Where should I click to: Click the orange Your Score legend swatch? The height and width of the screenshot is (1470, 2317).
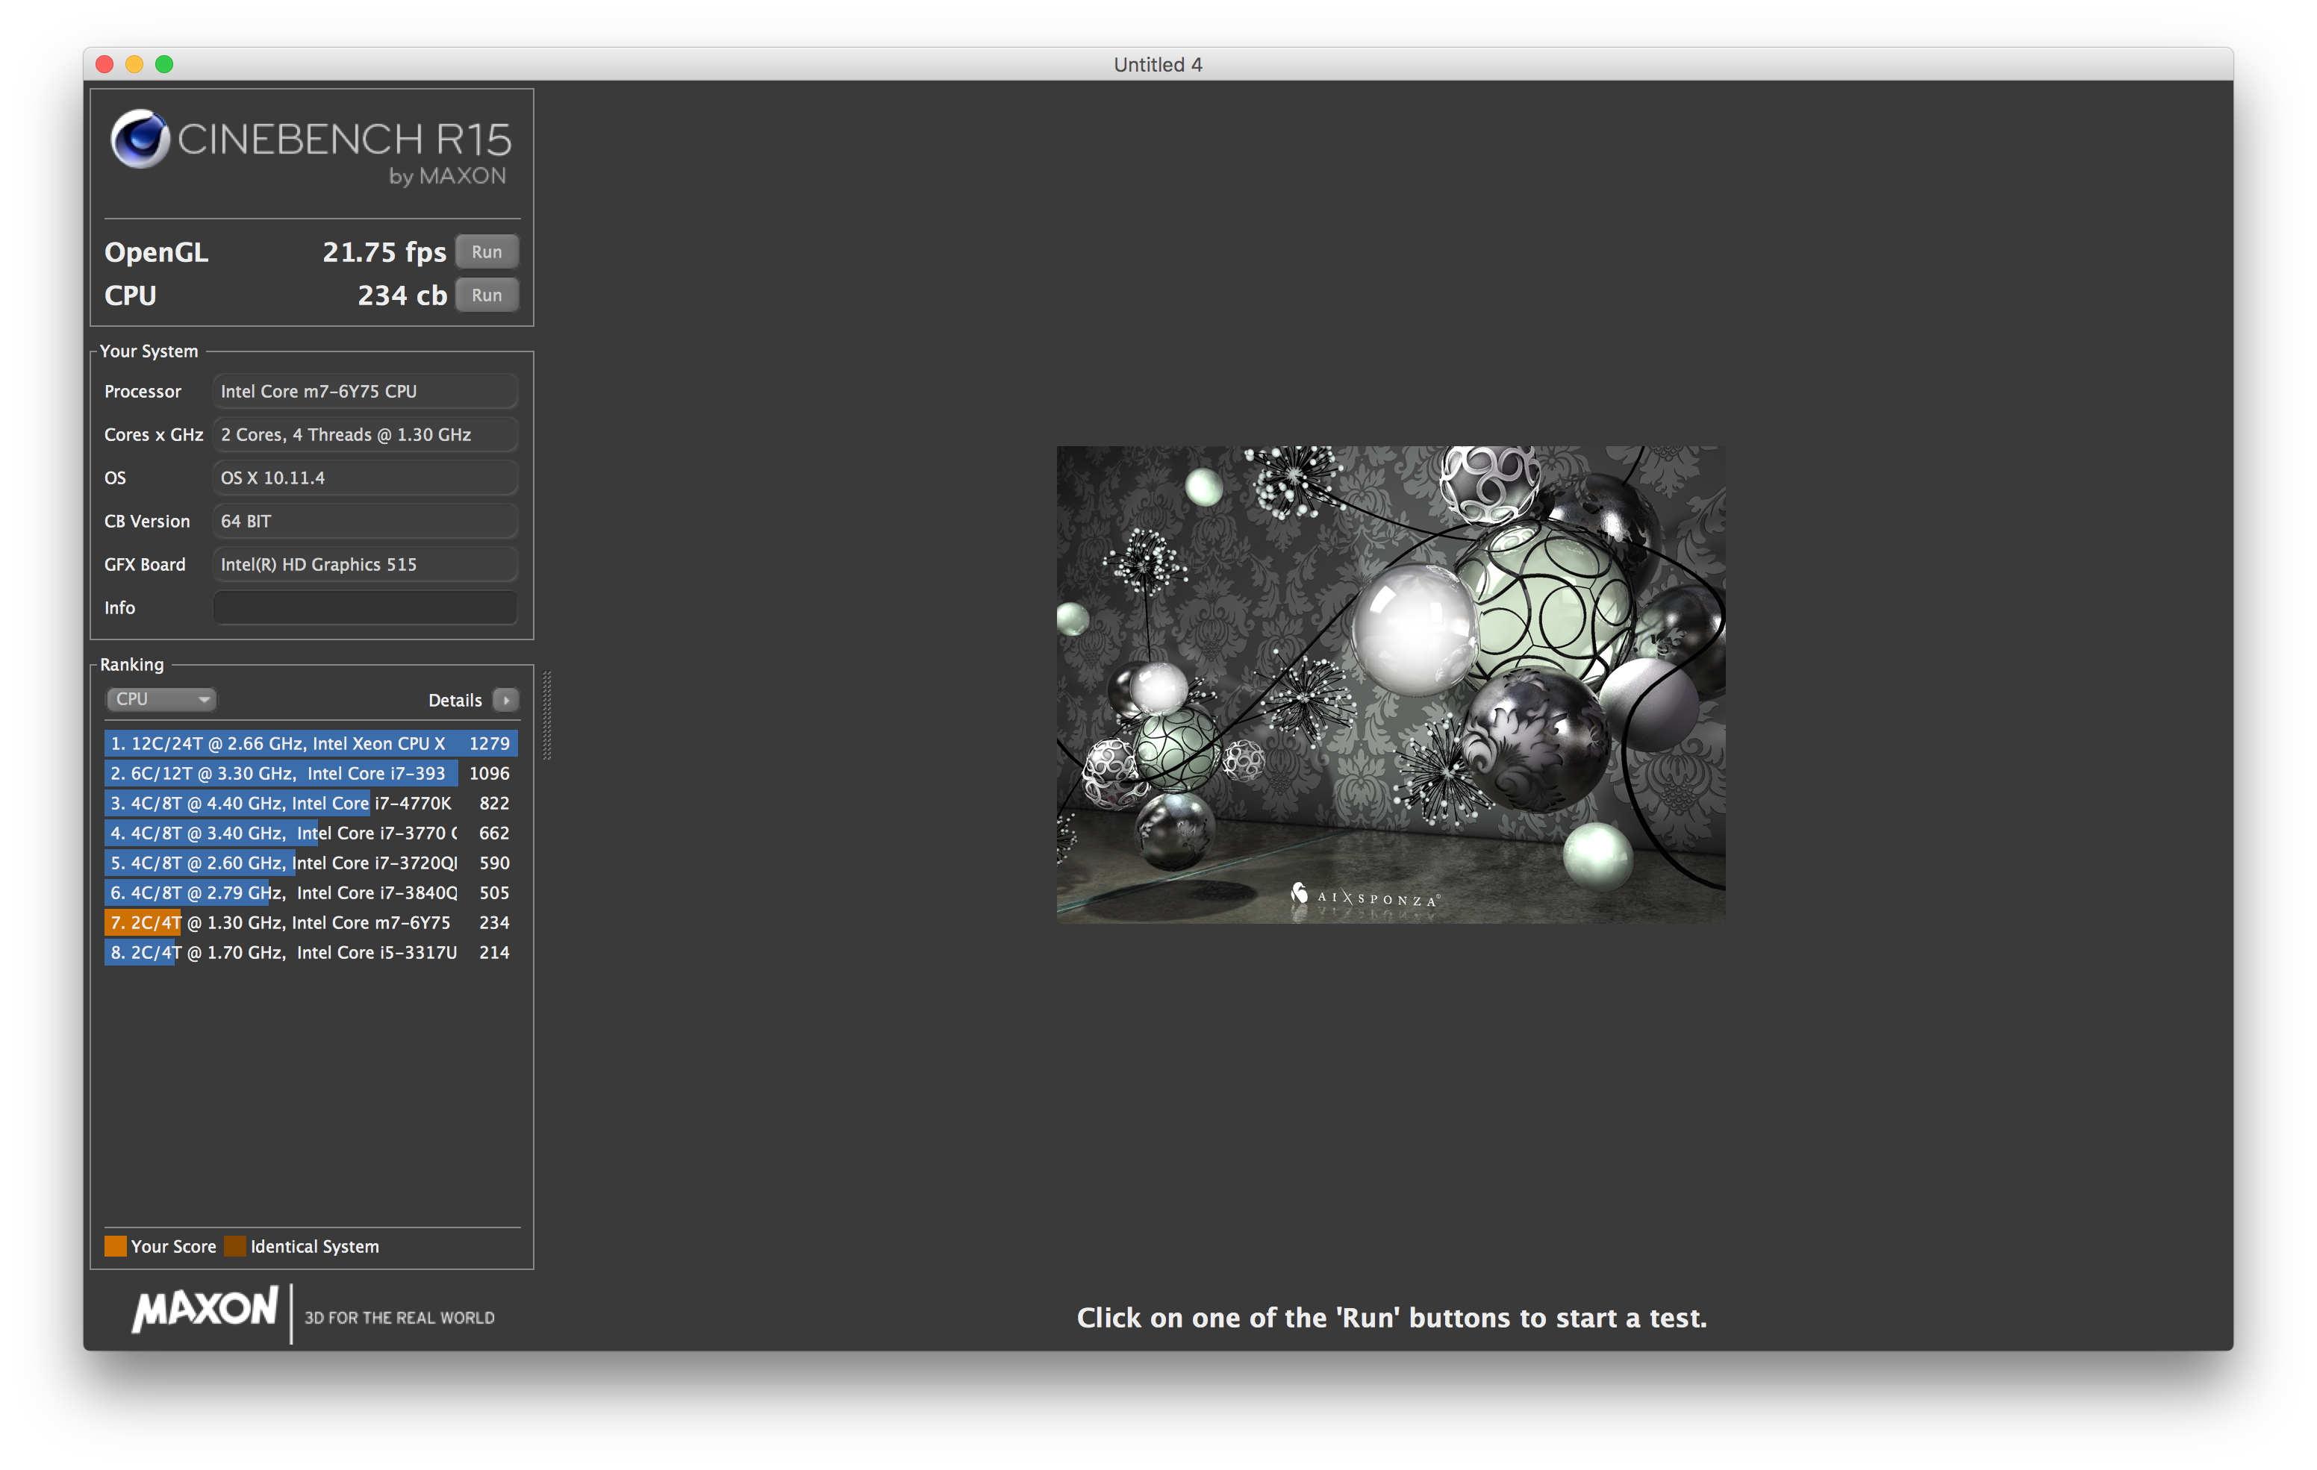point(116,1246)
